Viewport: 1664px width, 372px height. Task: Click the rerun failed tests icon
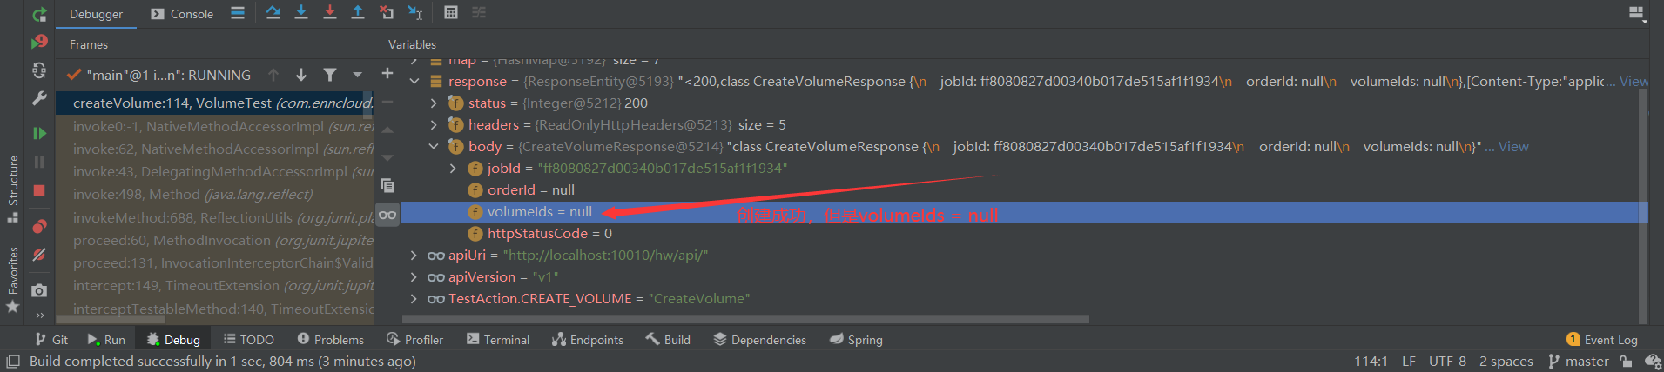tap(39, 42)
